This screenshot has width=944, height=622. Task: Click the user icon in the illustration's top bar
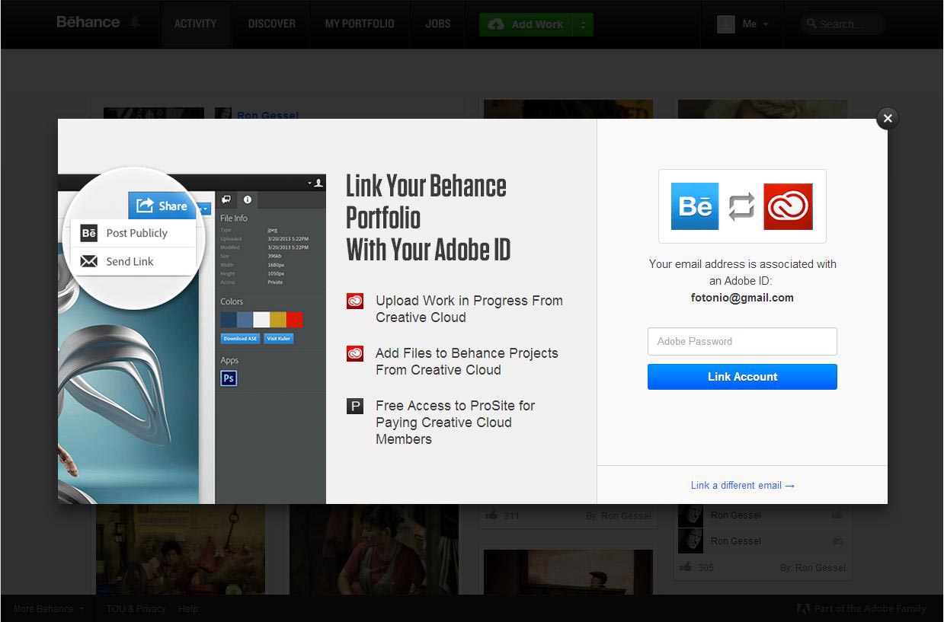pos(318,183)
